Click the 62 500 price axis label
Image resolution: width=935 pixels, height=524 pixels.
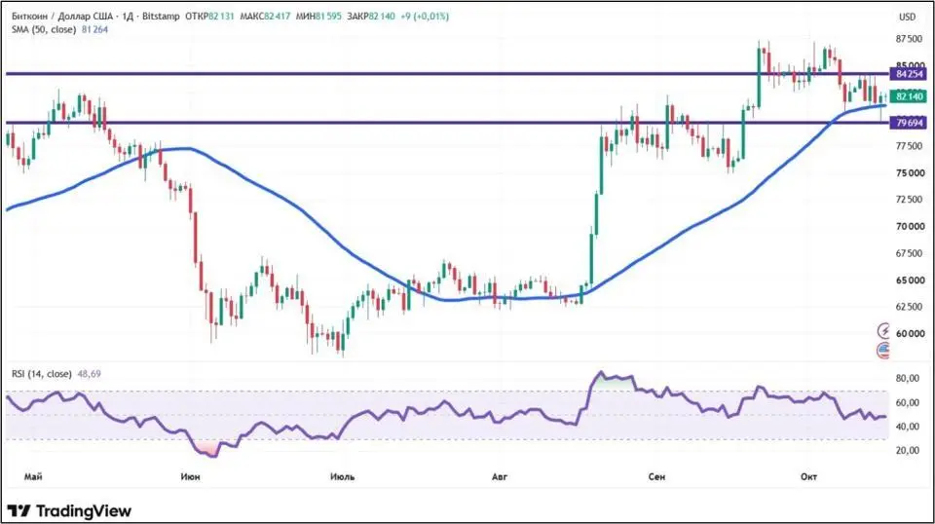click(x=910, y=307)
